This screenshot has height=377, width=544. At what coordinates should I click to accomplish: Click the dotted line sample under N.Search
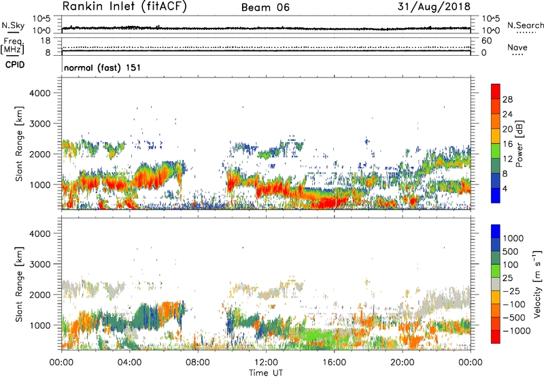coord(526,33)
